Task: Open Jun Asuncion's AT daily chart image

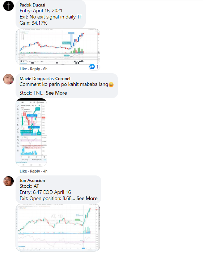Action: tap(58, 228)
